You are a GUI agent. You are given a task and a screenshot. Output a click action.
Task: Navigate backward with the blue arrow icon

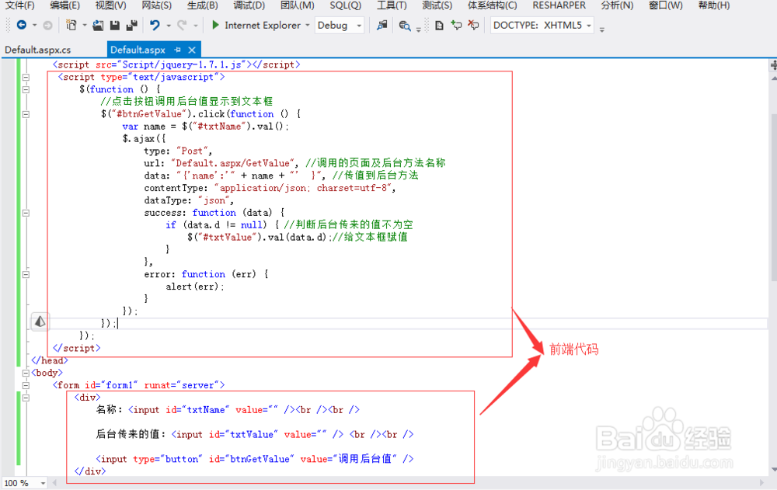[x=21, y=25]
